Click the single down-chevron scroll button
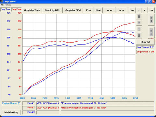Image resolution: width=156 pixels, height=117 pixels. tap(139, 29)
